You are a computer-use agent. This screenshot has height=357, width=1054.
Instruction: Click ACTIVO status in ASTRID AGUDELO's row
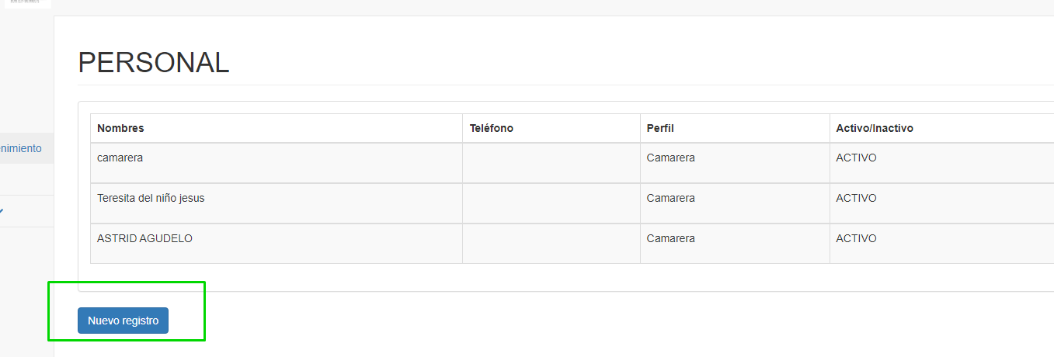(856, 238)
